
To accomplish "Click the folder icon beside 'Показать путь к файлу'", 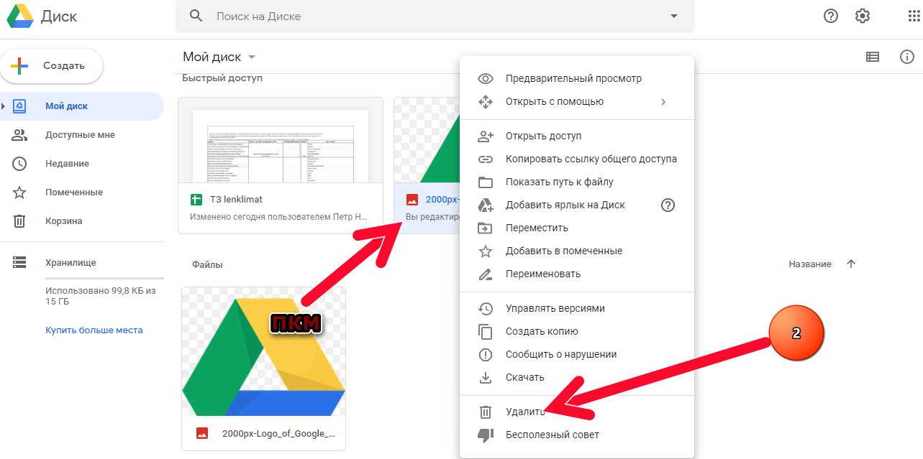I will 486,182.
